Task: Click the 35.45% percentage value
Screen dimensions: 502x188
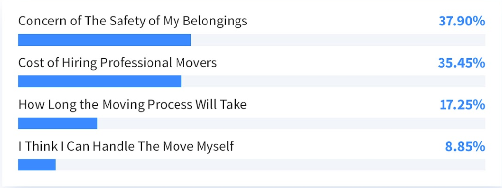Action: (x=462, y=63)
